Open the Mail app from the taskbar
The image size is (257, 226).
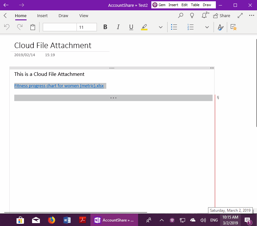click(36, 220)
